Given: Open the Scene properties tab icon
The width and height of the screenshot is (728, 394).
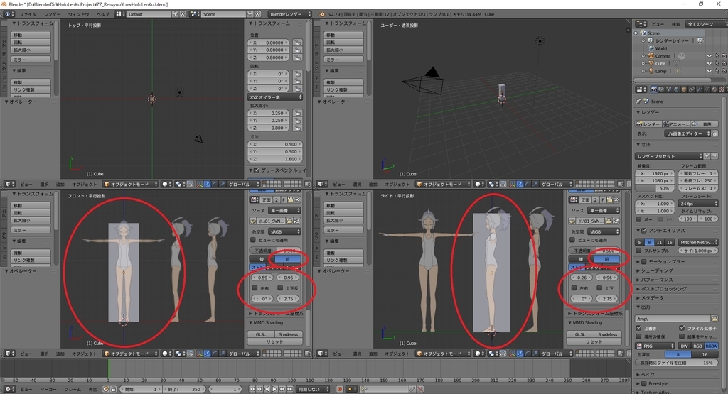Looking at the screenshot, I should [x=669, y=89].
